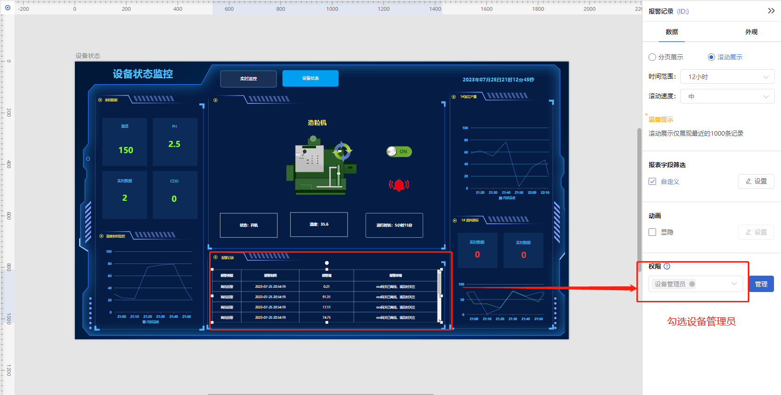Click the 报警详情 column header
Screen dimensions: 781x395
pyautogui.click(x=395, y=276)
